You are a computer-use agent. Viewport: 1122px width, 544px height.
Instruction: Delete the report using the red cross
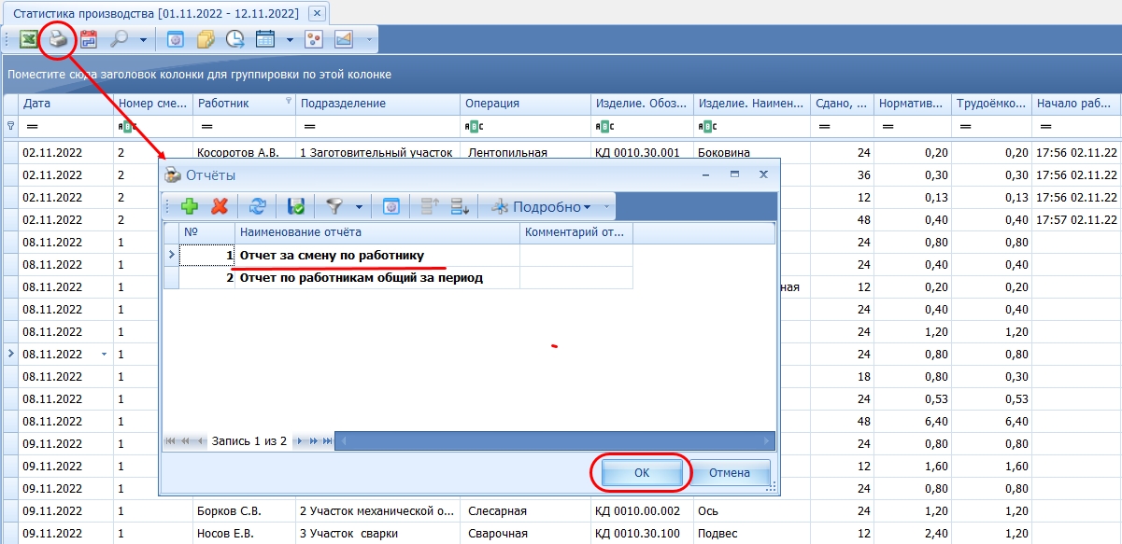pos(220,207)
